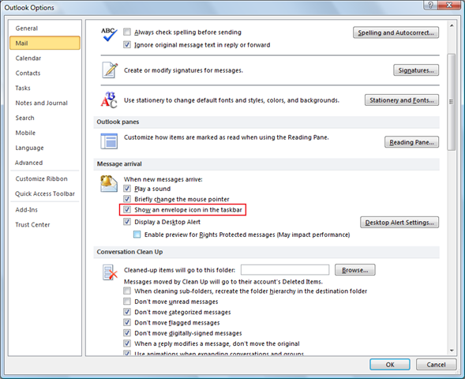The image size is (465, 379).
Task: Confirm changes with OK button
Action: (390, 365)
